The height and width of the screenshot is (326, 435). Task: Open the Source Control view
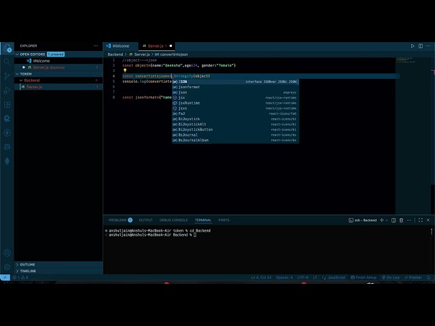pos(7,76)
